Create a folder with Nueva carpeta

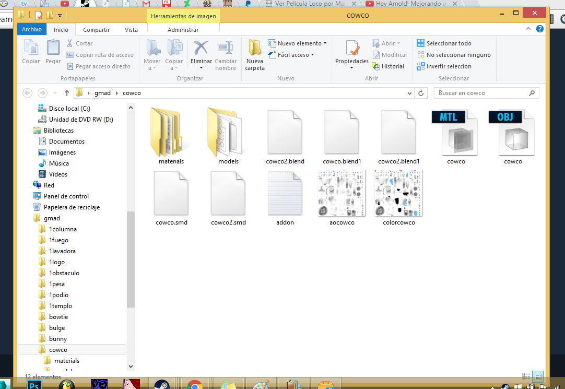[x=255, y=55]
